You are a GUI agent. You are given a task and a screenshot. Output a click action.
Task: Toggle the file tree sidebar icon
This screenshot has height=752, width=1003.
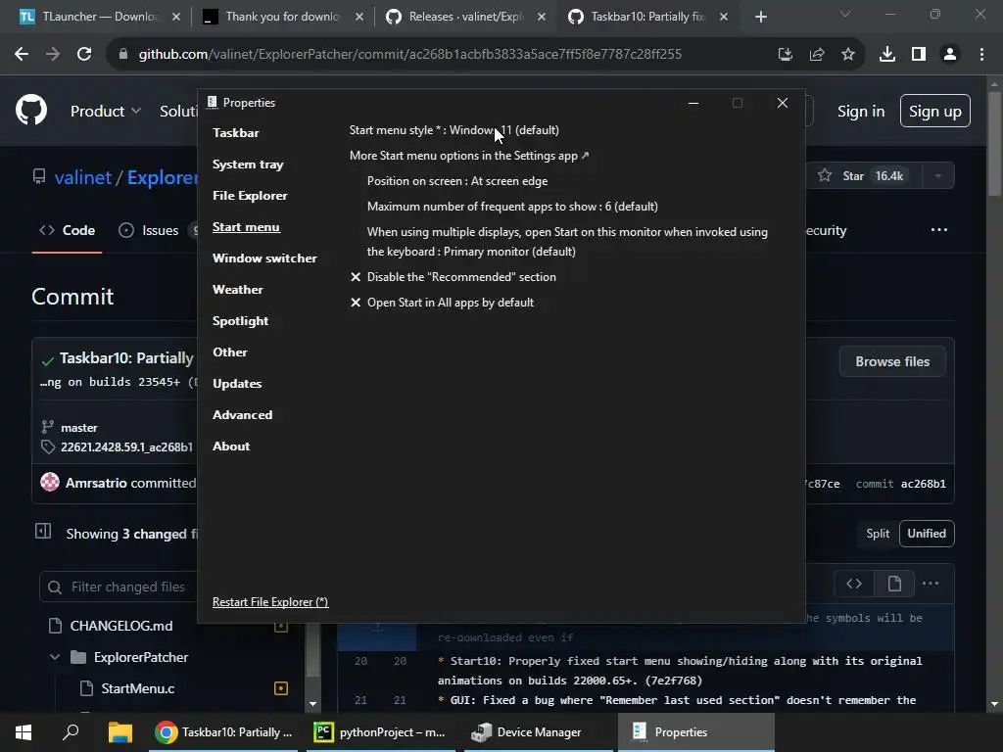tap(43, 531)
